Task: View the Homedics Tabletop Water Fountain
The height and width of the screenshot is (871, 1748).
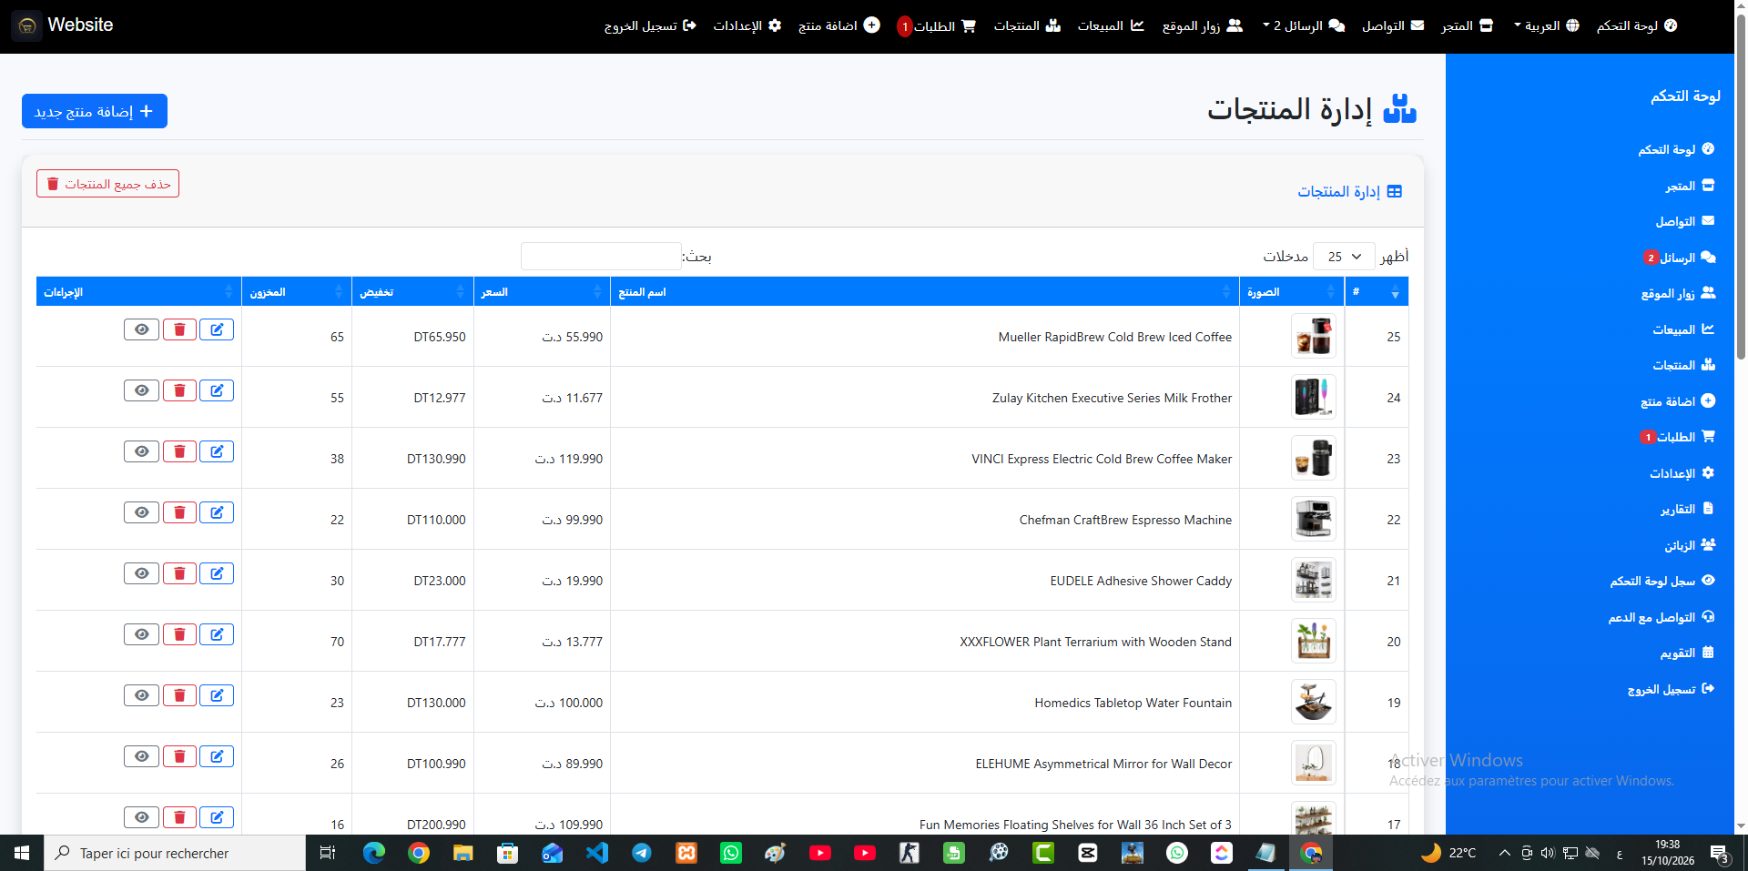Action: pyautogui.click(x=141, y=695)
